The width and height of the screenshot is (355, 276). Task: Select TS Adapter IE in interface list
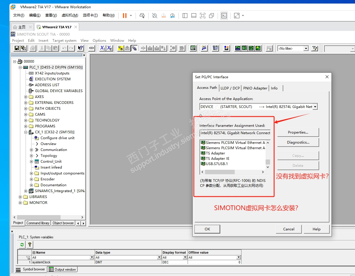218,159
